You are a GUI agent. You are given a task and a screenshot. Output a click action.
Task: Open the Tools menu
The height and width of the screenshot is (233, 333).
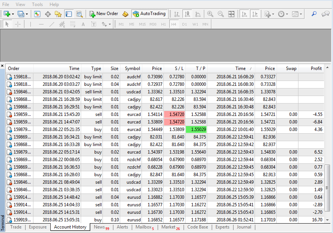coord(38,4)
